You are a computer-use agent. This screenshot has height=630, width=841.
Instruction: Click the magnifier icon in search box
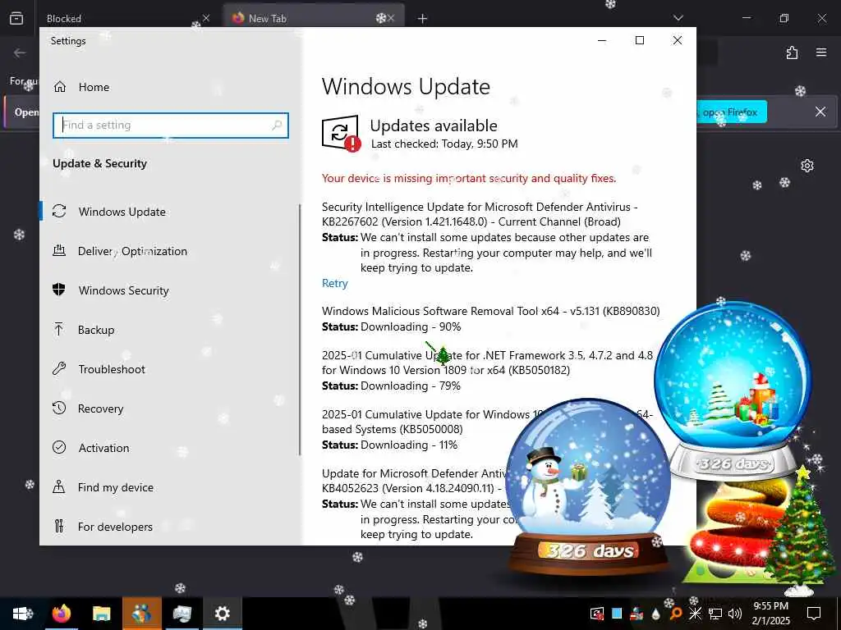[x=277, y=126]
